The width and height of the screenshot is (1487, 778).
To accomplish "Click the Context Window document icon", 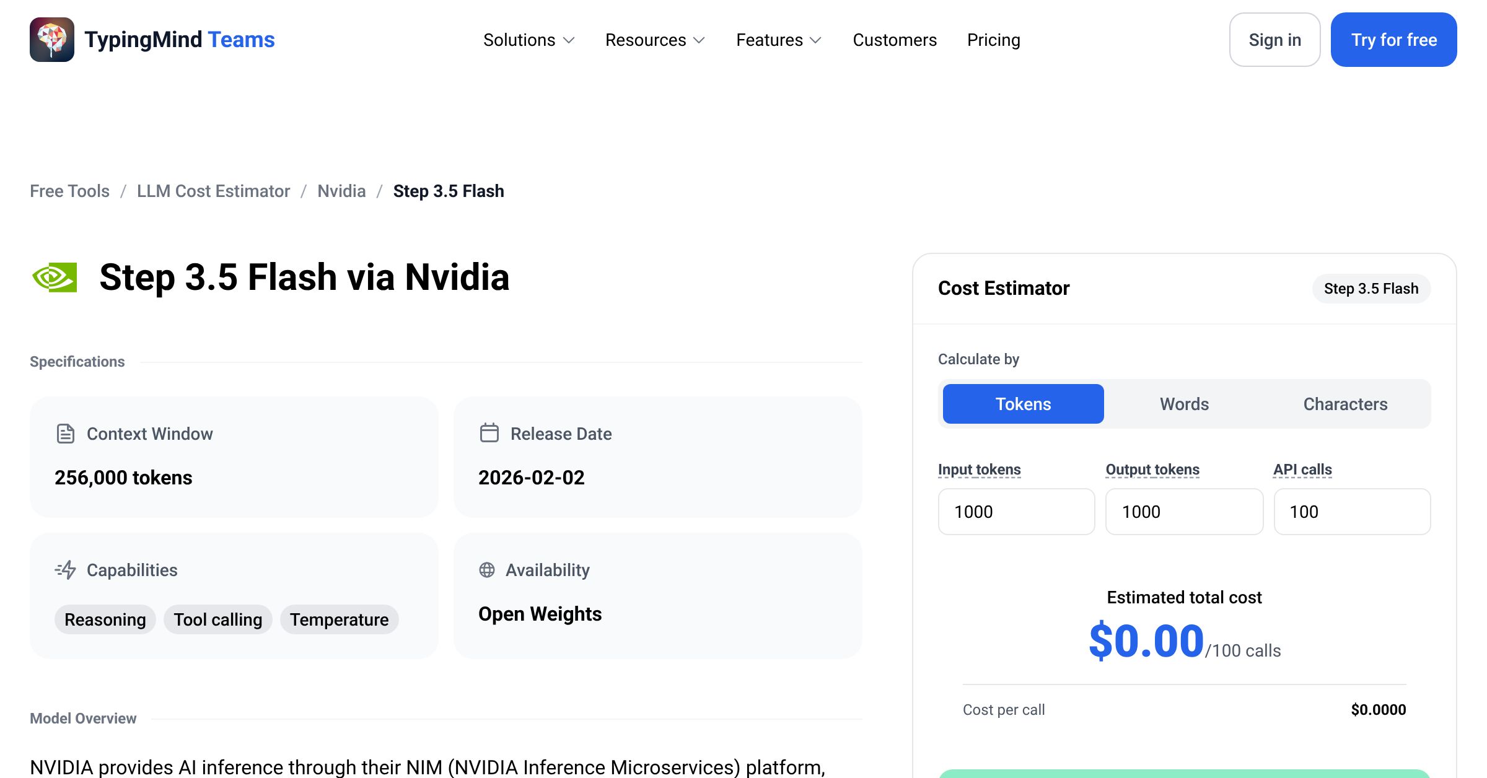I will (x=66, y=434).
